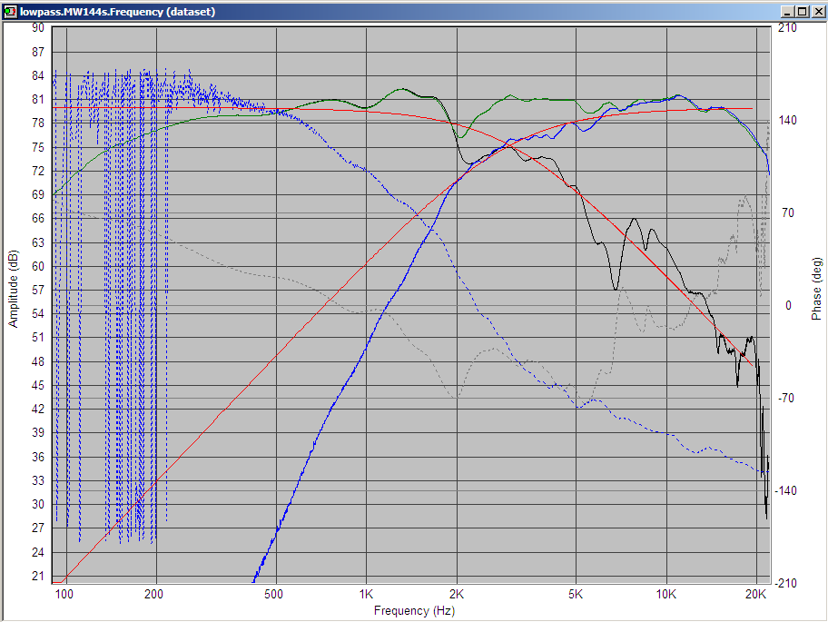The image size is (828, 622).
Task: Click the Amplitude (dB) axis label
Action: (x=14, y=288)
